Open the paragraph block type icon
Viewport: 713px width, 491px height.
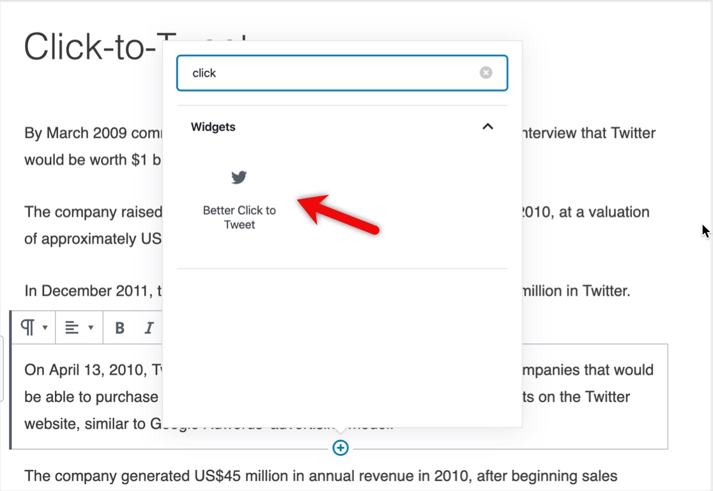[x=27, y=327]
